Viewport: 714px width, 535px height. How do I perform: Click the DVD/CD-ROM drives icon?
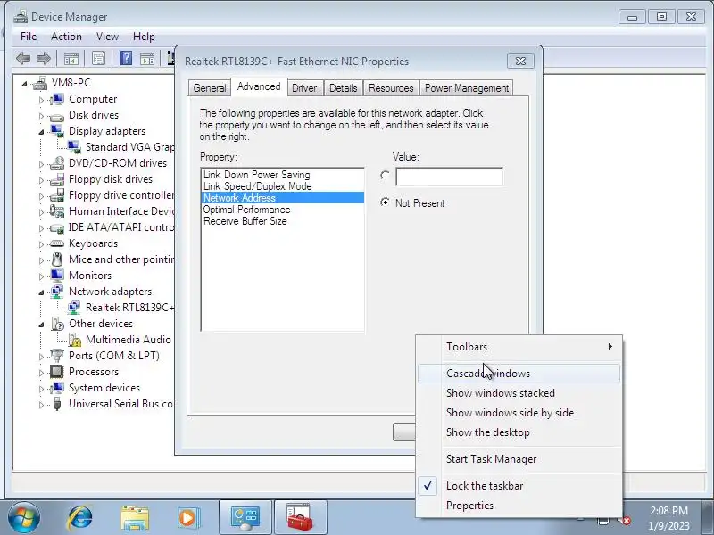point(57,163)
